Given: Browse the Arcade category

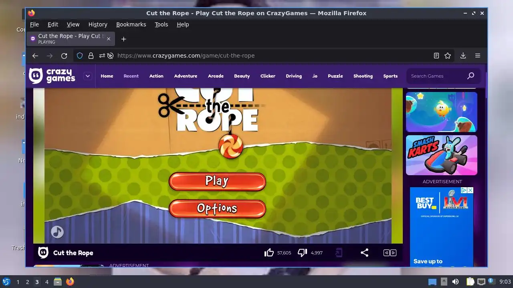Looking at the screenshot, I should [x=216, y=76].
